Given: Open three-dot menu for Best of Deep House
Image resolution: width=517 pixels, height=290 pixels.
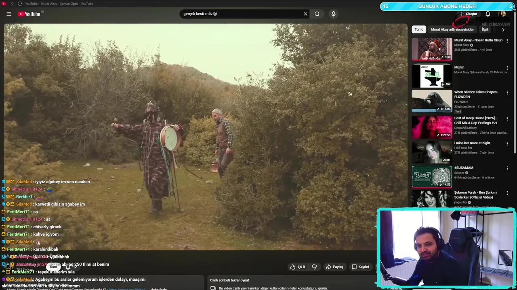Looking at the screenshot, I should (507, 119).
